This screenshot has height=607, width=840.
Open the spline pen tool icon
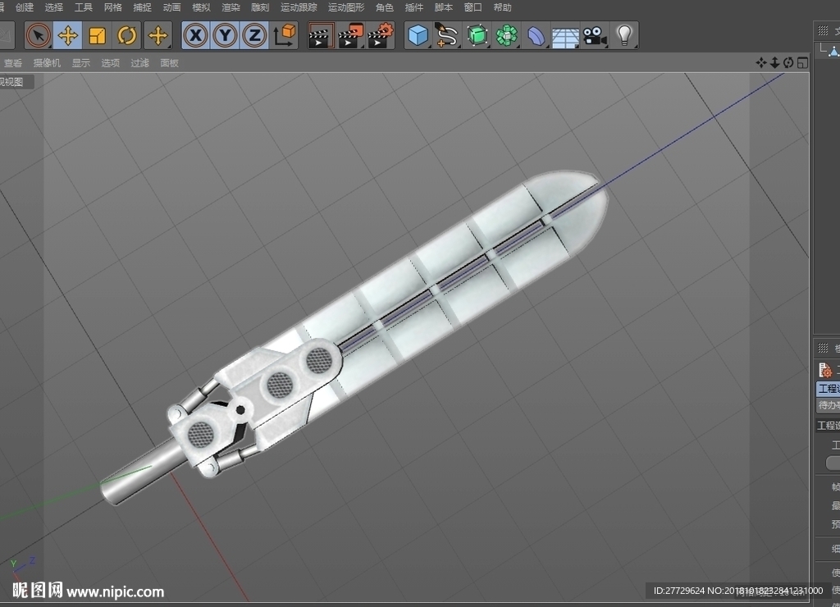click(x=447, y=36)
